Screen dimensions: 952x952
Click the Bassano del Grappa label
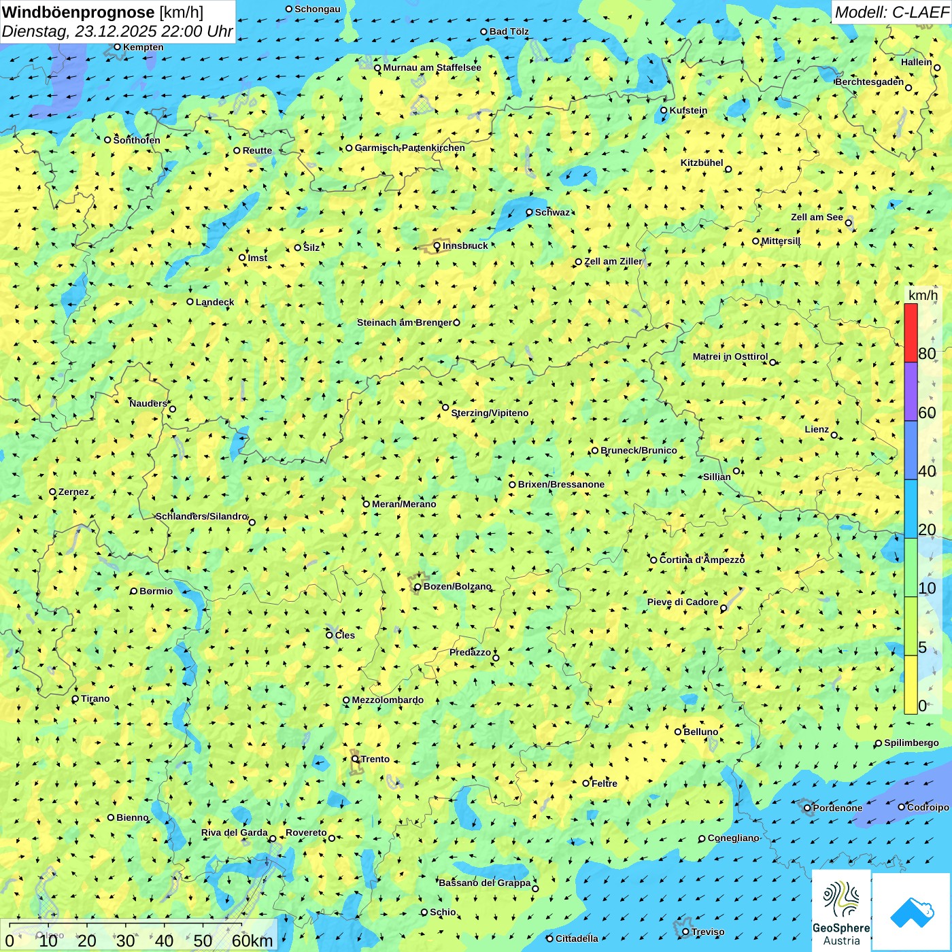click(485, 883)
